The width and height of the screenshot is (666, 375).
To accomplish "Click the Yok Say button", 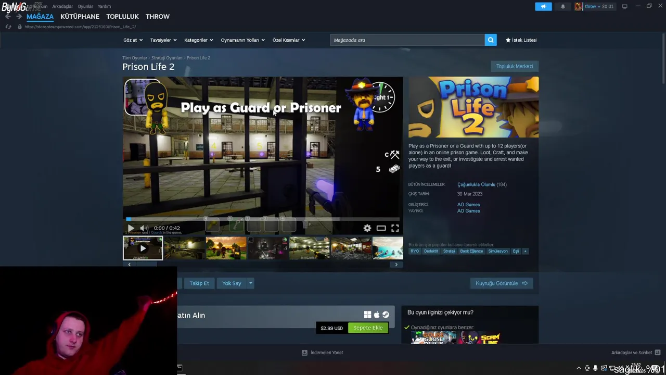I will tap(232, 283).
